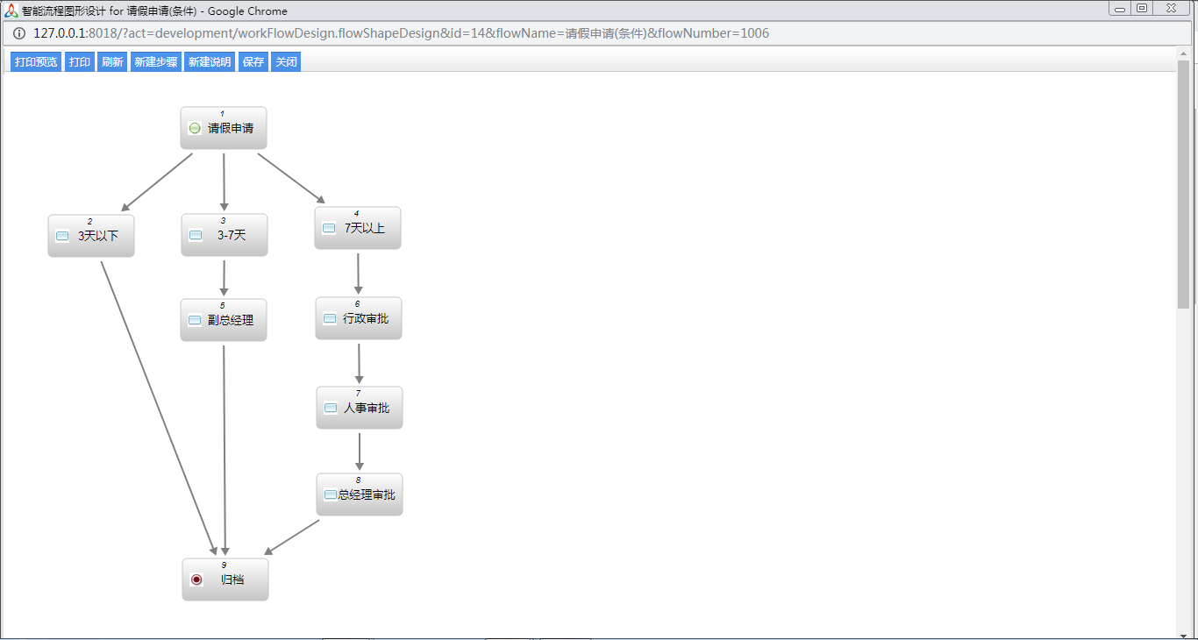This screenshot has height=640, width=1198.
Task: Click the green start icon in 请假申请 node
Action: click(195, 129)
